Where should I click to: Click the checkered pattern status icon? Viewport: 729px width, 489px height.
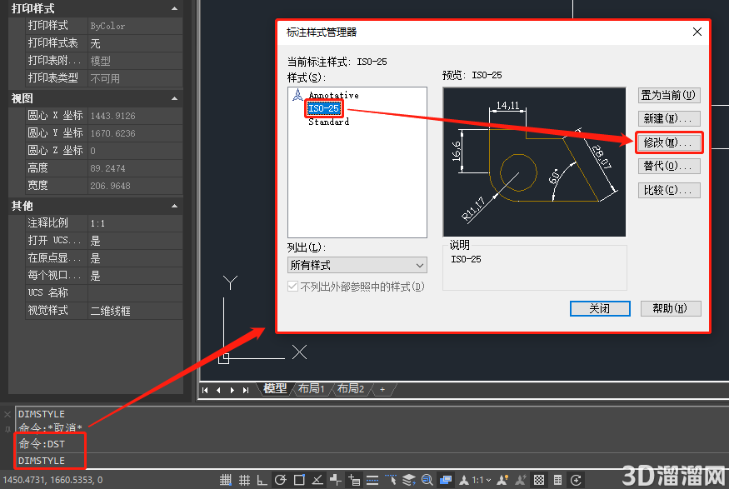pyautogui.click(x=539, y=480)
